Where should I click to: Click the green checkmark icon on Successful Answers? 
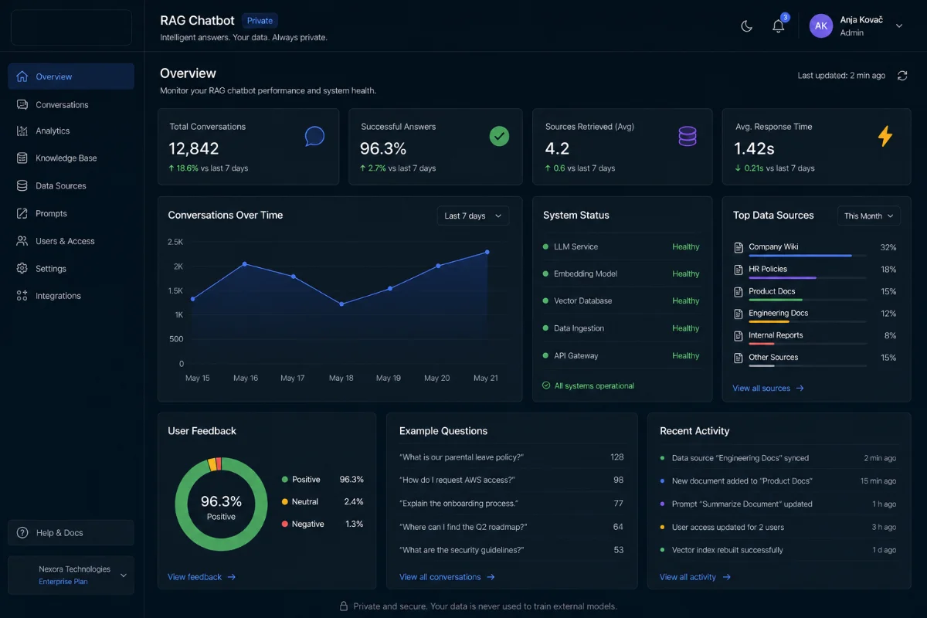pos(500,137)
